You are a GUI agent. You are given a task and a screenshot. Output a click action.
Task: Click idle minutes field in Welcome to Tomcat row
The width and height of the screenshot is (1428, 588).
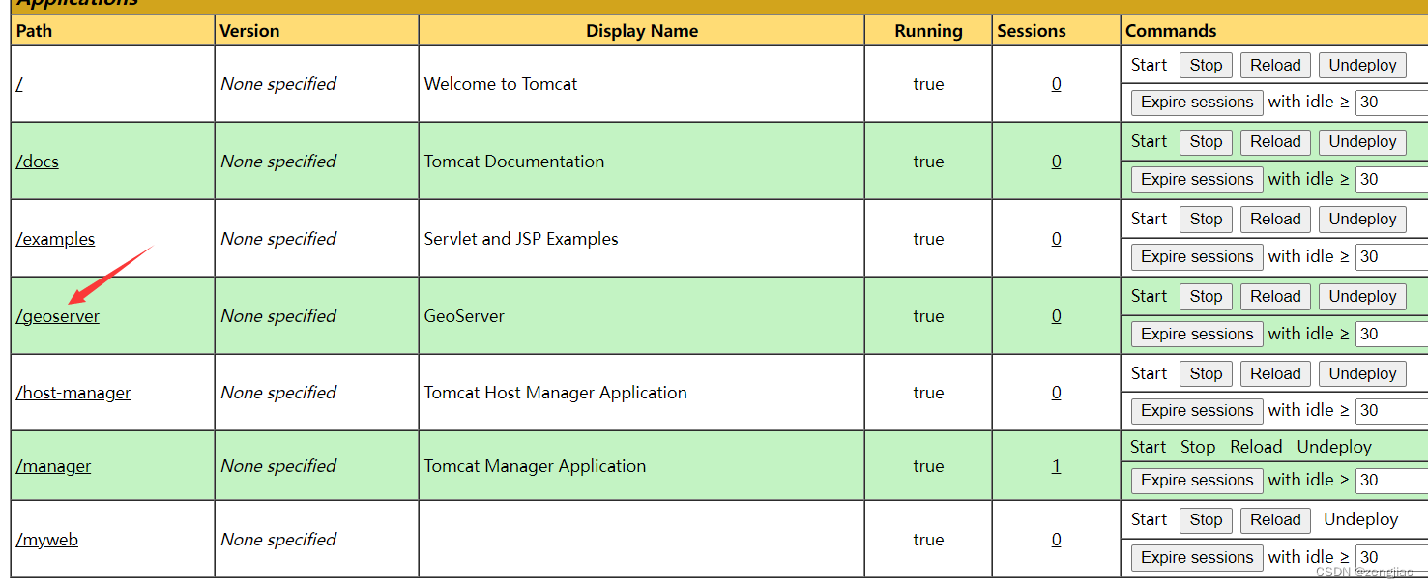click(1391, 102)
